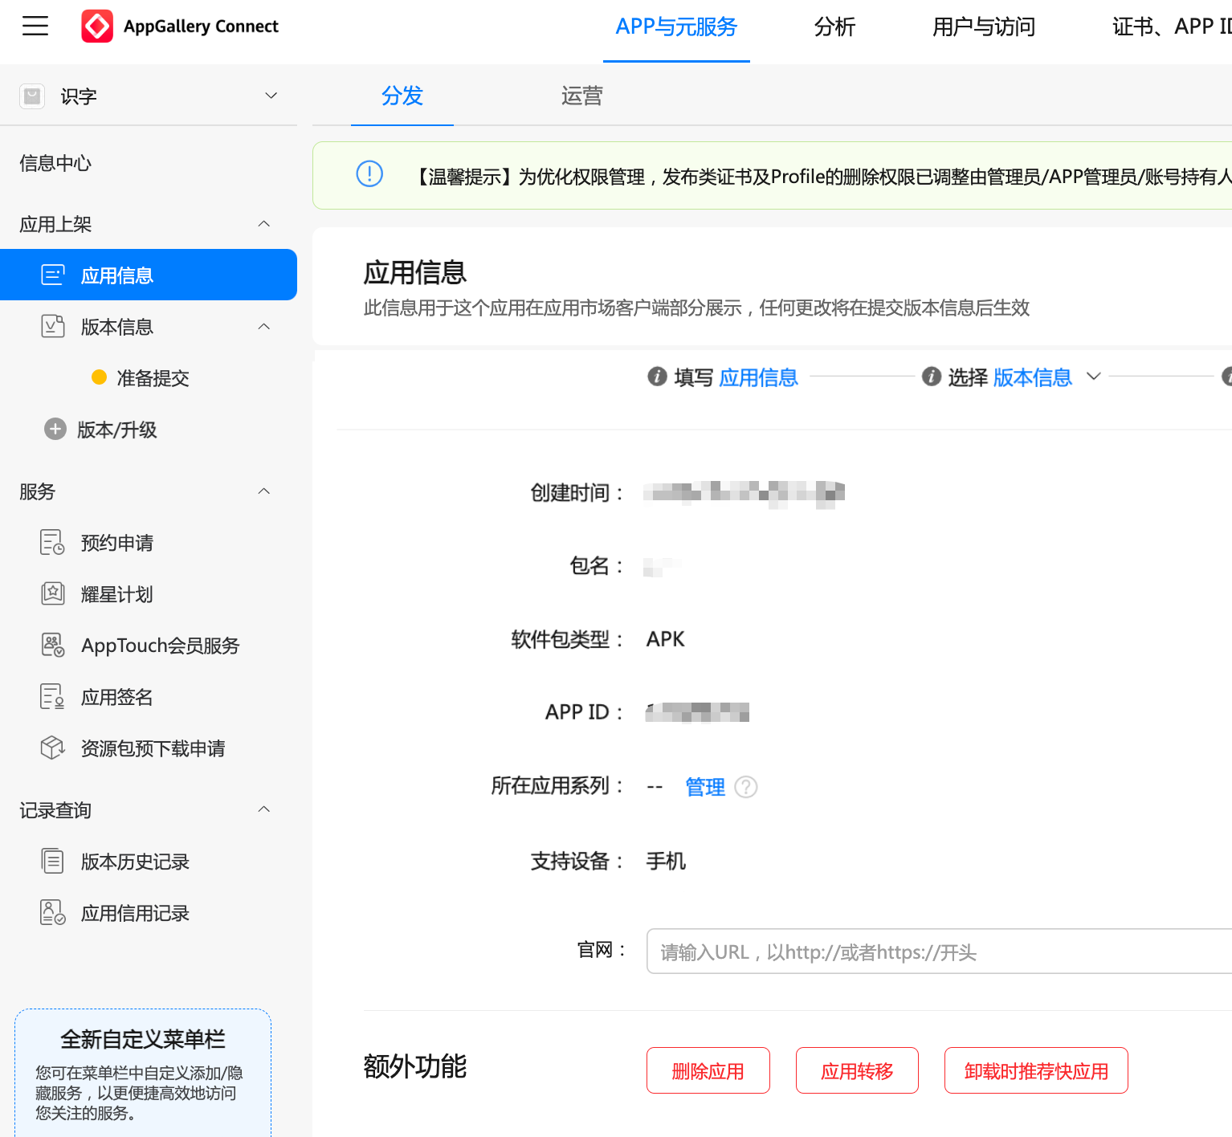Click the 耀星计划 star icon
The width and height of the screenshot is (1232, 1137).
[x=53, y=594]
